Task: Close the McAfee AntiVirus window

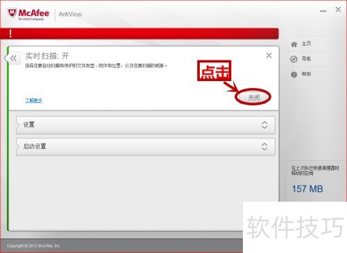Action: pos(338,10)
